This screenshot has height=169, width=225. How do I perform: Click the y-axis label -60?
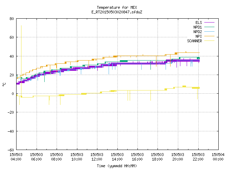tap(11, 150)
